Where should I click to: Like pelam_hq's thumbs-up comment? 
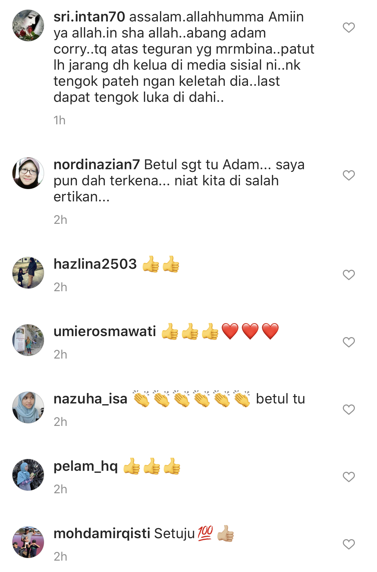(x=349, y=477)
